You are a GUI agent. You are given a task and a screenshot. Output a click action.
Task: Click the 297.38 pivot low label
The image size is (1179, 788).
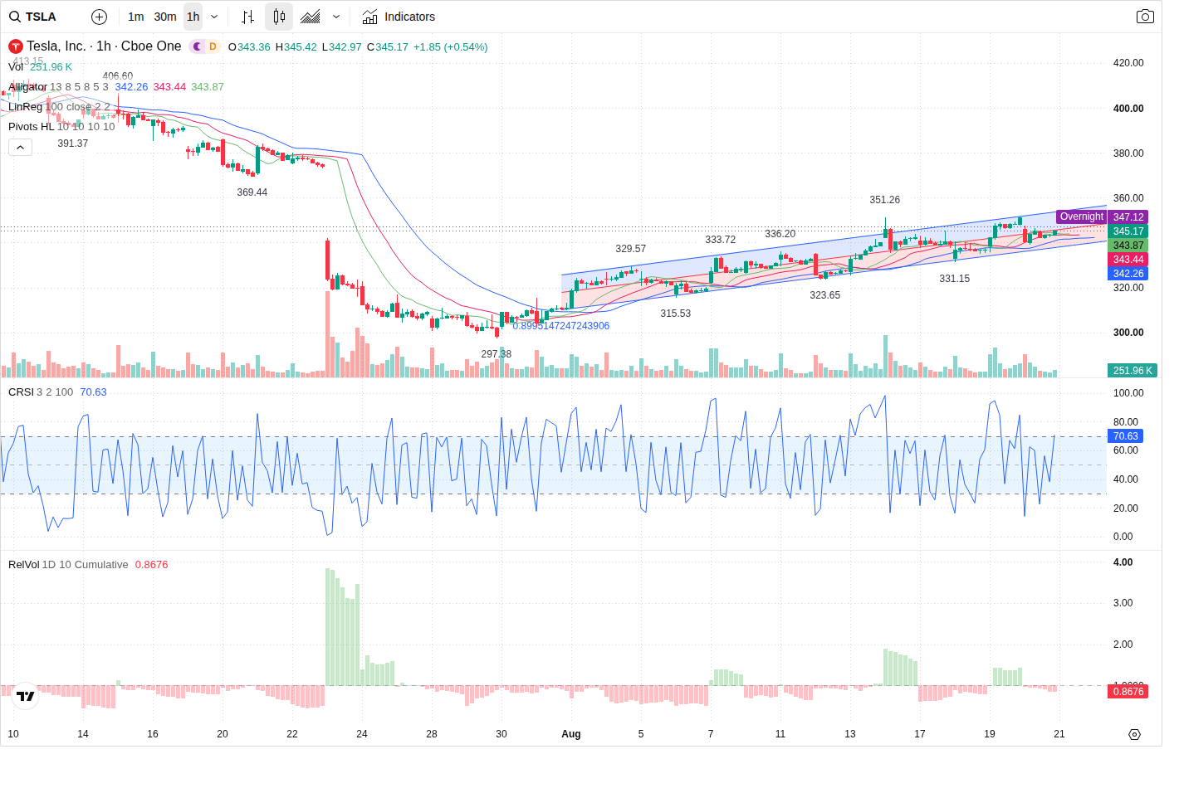pos(496,354)
